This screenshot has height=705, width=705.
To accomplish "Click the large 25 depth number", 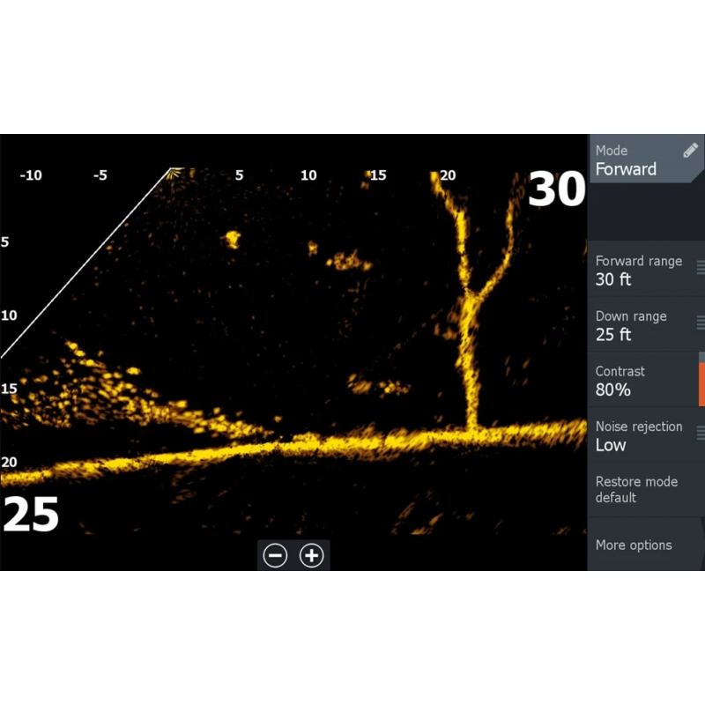I will tap(31, 515).
